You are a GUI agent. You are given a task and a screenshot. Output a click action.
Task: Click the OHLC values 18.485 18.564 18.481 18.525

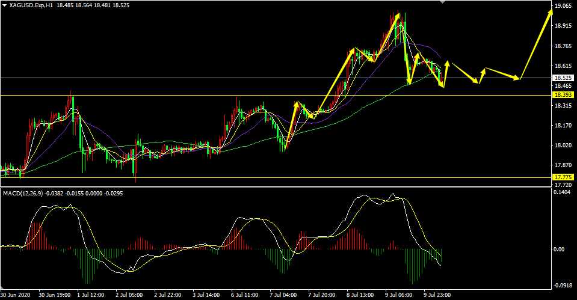point(93,5)
